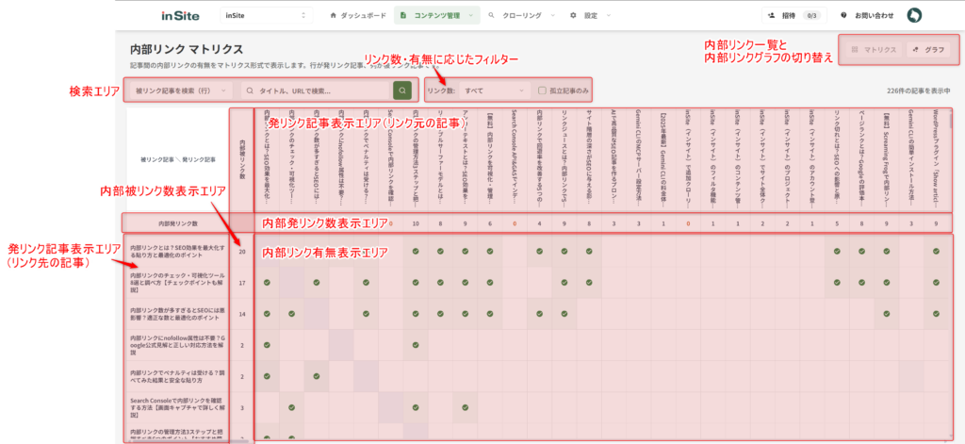This screenshot has width=965, height=444.
Task: Click the home icon beside ダッシュボード
Action: click(333, 16)
